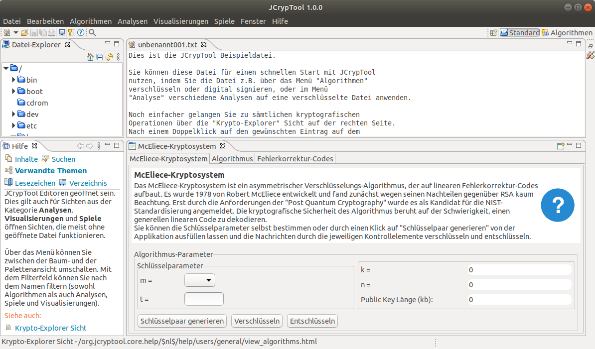Open the Datei menu

[12, 21]
